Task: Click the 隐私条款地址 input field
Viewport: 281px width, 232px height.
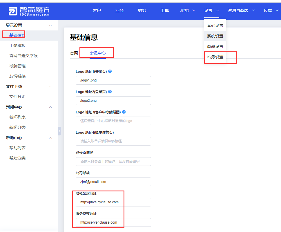Action: (113, 202)
